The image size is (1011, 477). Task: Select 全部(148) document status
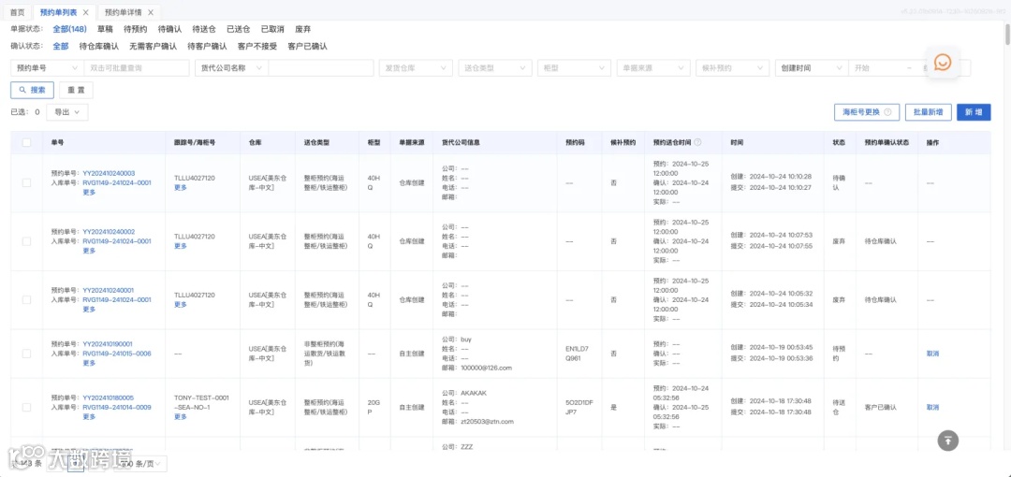pyautogui.click(x=69, y=29)
